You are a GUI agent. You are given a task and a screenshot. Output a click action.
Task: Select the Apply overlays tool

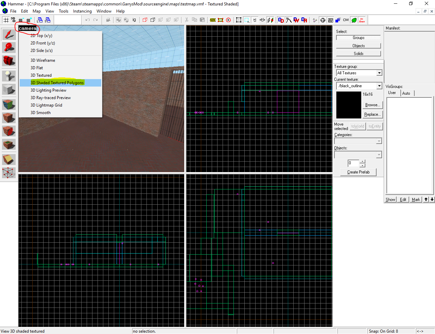[x=9, y=145]
